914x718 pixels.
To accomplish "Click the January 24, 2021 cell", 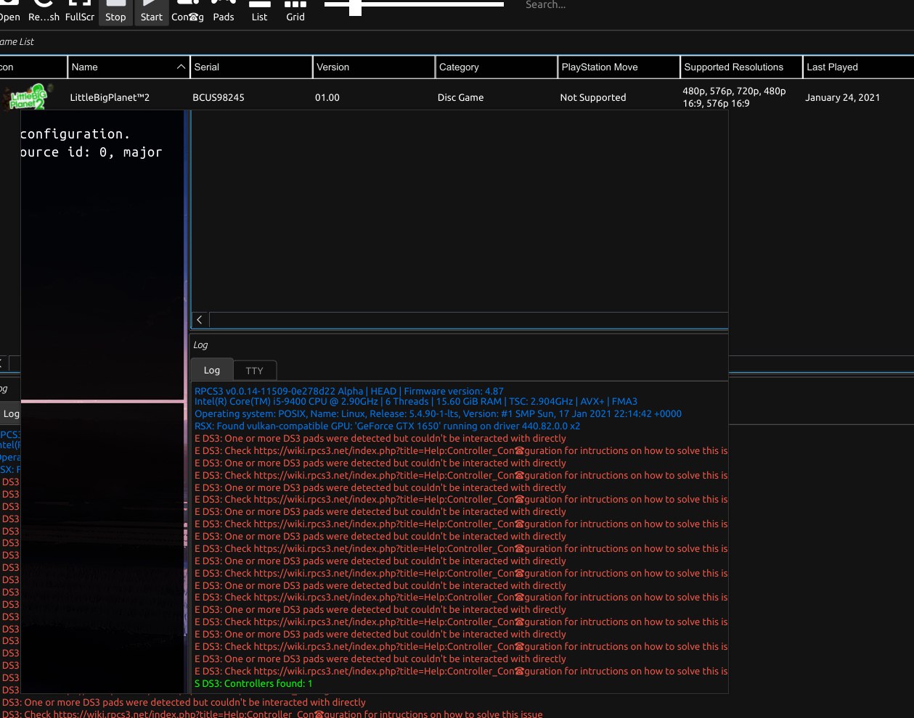I will click(x=842, y=97).
